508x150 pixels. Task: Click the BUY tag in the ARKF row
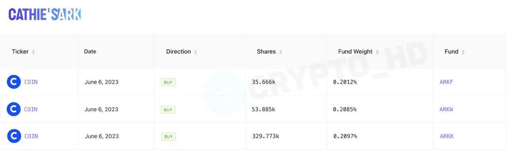168,82
